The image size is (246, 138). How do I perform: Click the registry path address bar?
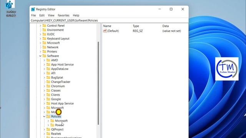click(109, 20)
